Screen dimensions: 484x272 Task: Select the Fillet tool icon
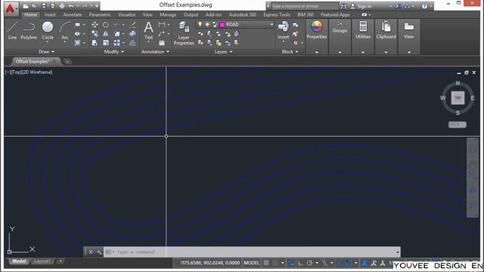117,33
